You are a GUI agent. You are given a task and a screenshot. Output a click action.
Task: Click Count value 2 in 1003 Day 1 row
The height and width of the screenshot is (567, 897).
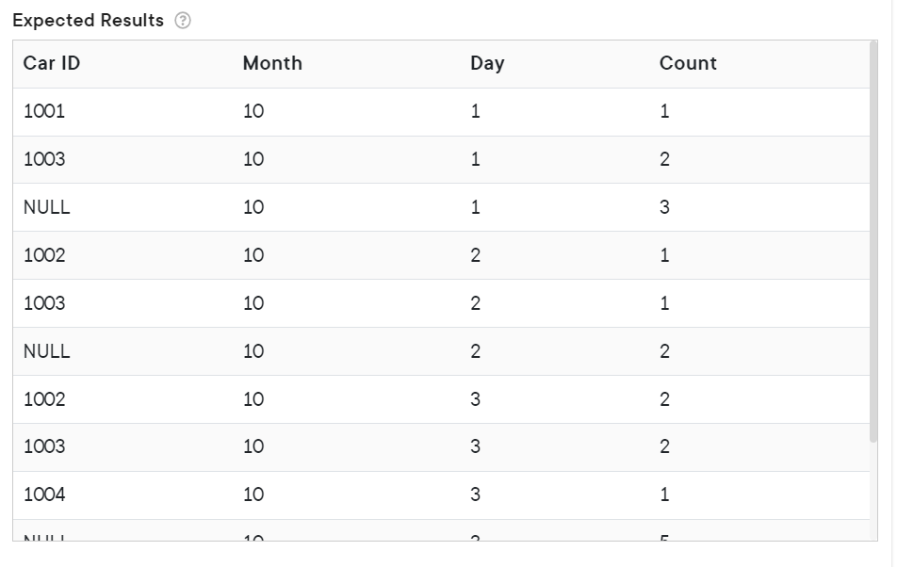[664, 159]
